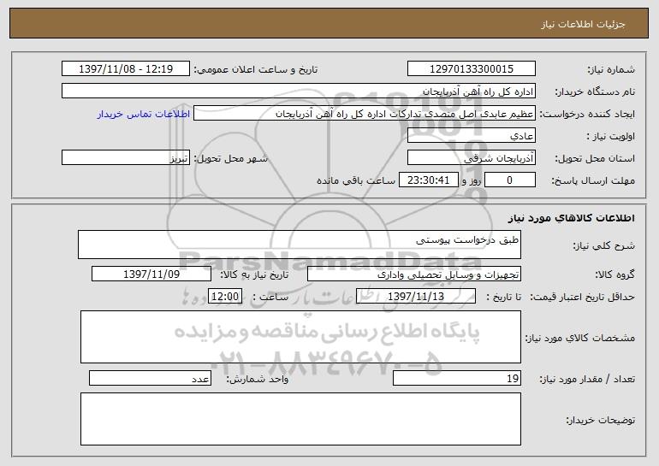Click the unit of measure field عدد

(x=150, y=378)
